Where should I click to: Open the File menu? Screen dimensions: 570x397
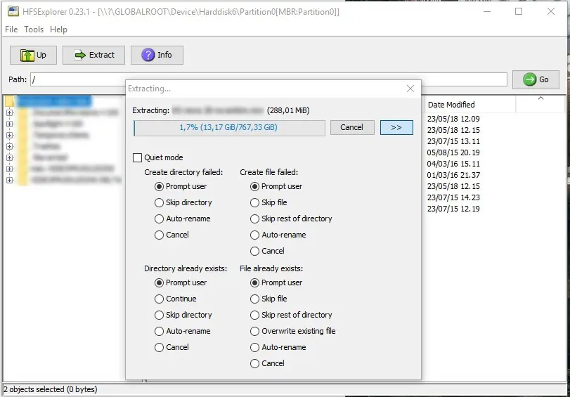coord(11,30)
